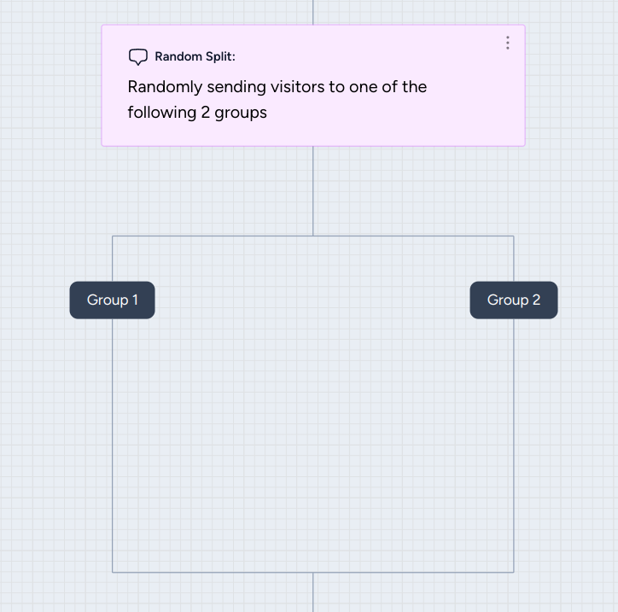Screen dimensions: 618x612
Task: Click the vertical branch line beneath Group 1
Action: coord(113,446)
